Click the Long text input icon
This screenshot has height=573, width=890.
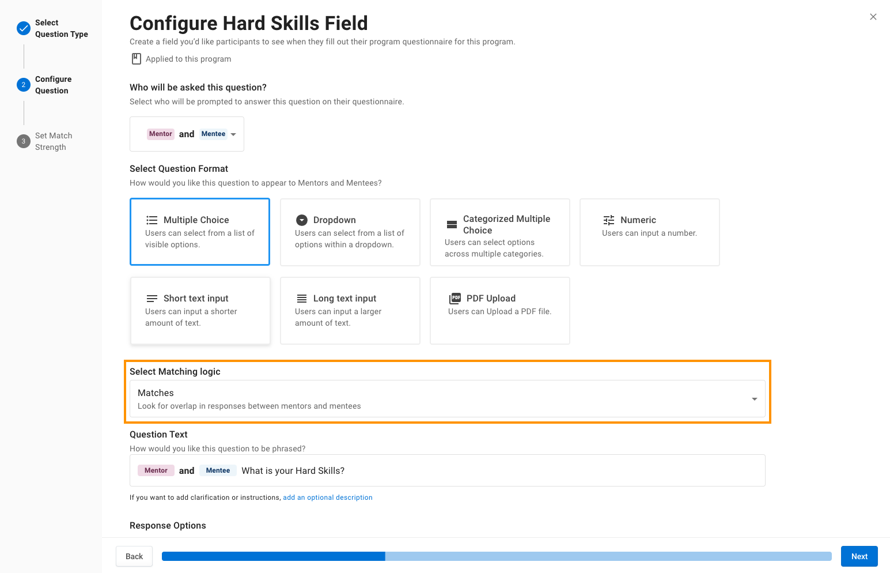[x=302, y=299]
